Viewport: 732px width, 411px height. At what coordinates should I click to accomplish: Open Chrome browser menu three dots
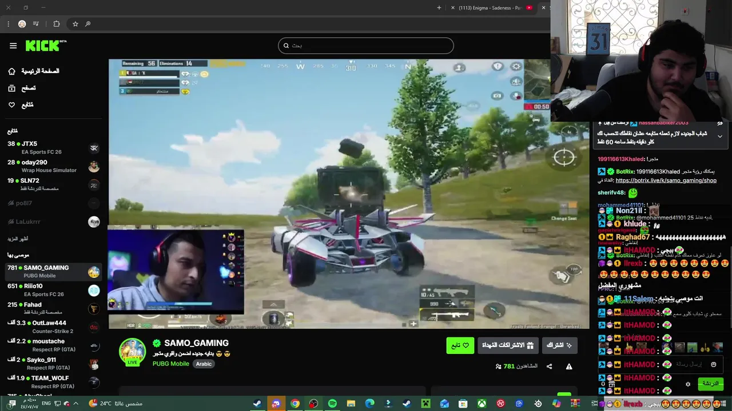point(8,24)
